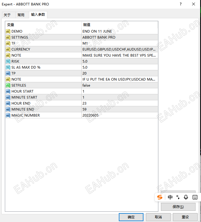Click the string icon beside TF
201x222 pixels.
point(8,43)
